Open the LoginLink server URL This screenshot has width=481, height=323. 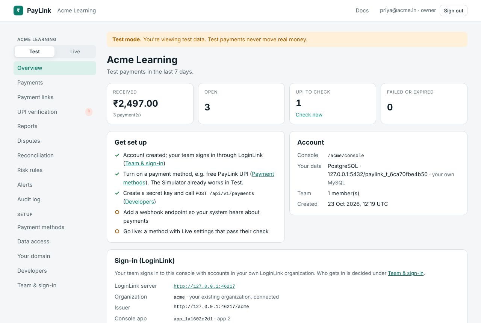[x=204, y=286]
